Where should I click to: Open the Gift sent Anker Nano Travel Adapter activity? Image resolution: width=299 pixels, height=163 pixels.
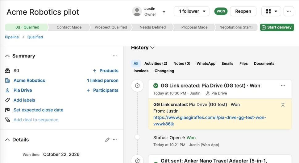[x=214, y=161]
